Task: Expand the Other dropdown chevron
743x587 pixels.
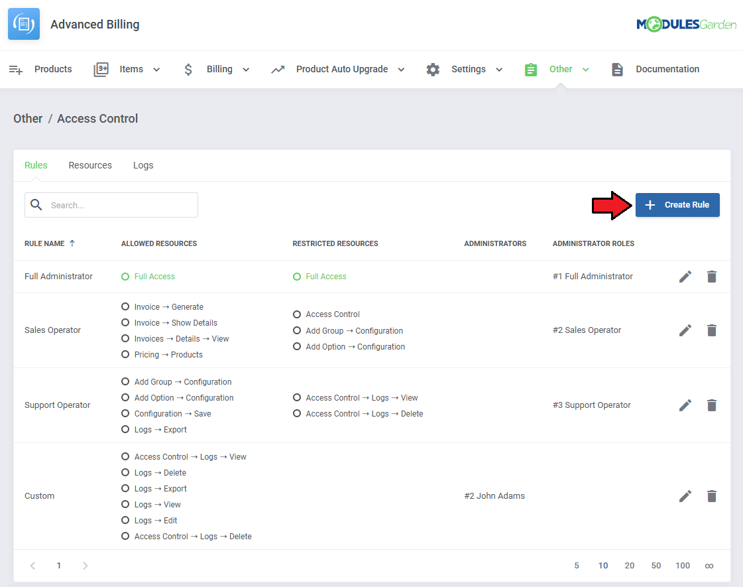Action: click(586, 70)
